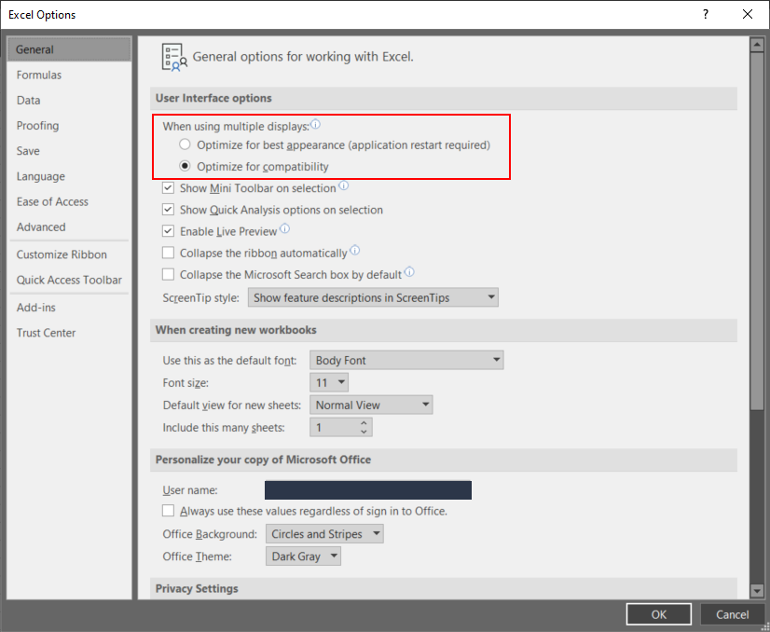
Task: Open Quick Access Toolbar settings
Action: [x=69, y=280]
